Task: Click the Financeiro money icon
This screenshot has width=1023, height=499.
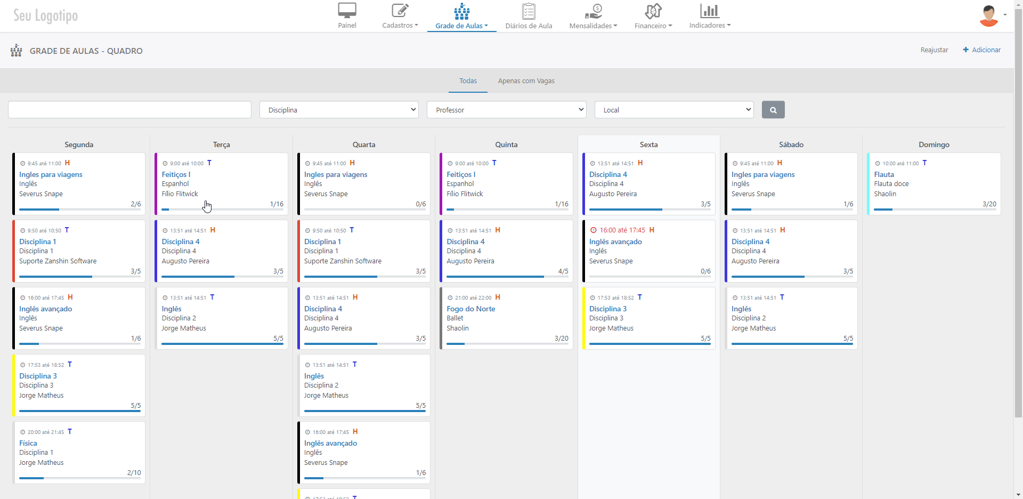Action: [x=653, y=11]
